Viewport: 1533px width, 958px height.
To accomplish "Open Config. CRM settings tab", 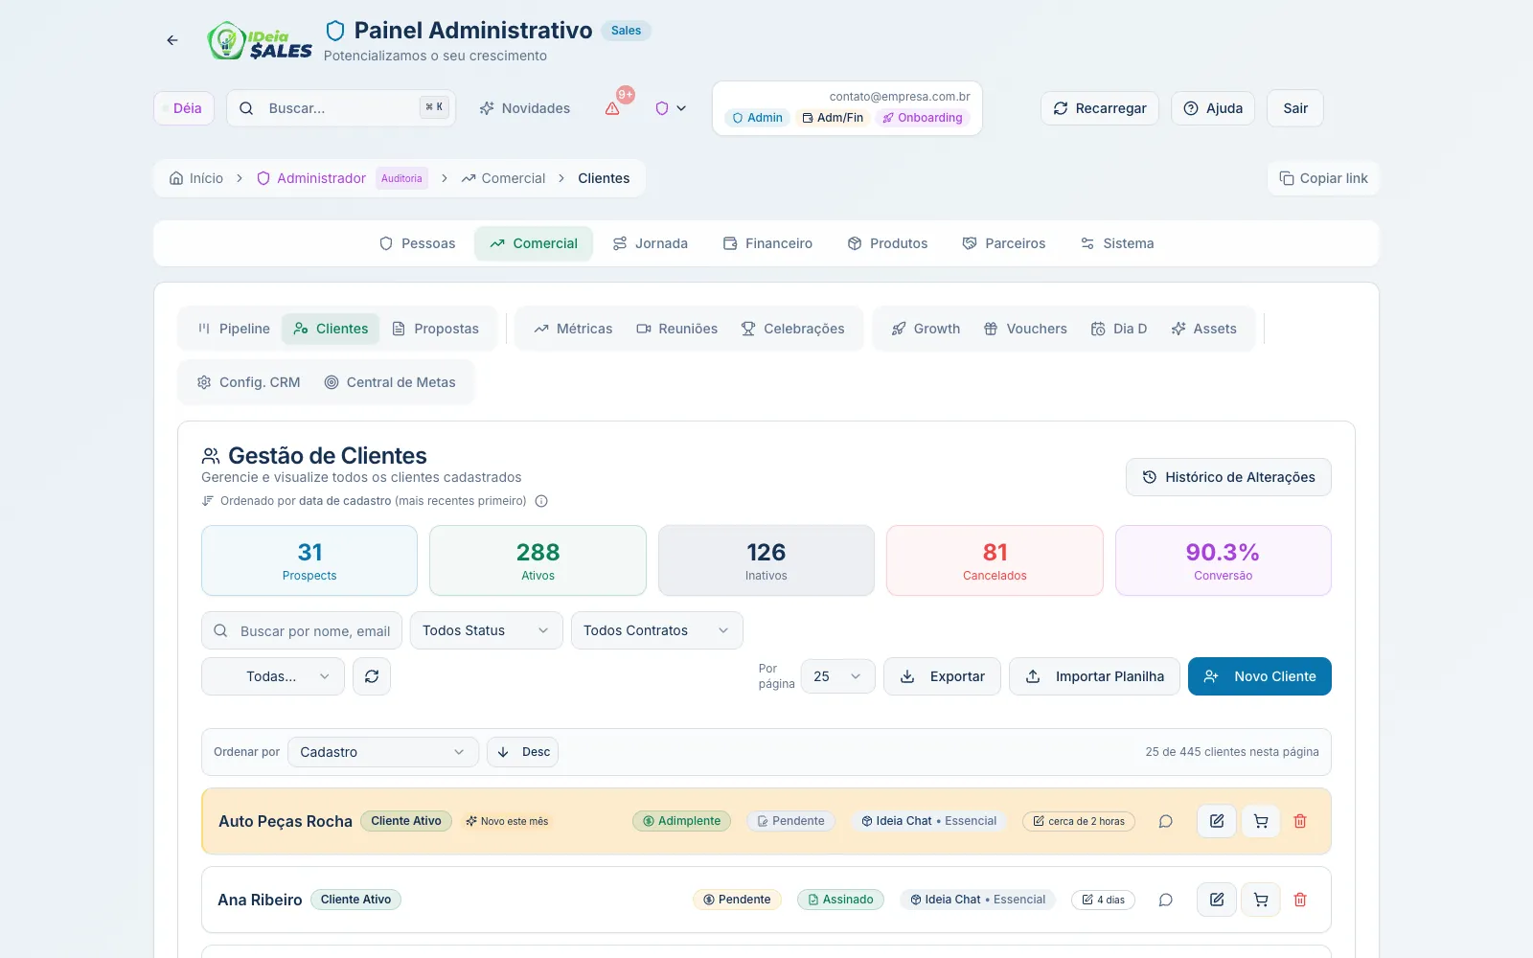I will pos(249,382).
